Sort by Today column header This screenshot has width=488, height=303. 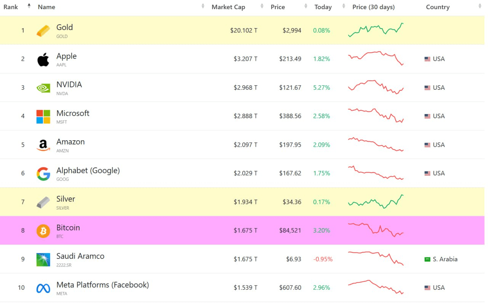(x=323, y=7)
